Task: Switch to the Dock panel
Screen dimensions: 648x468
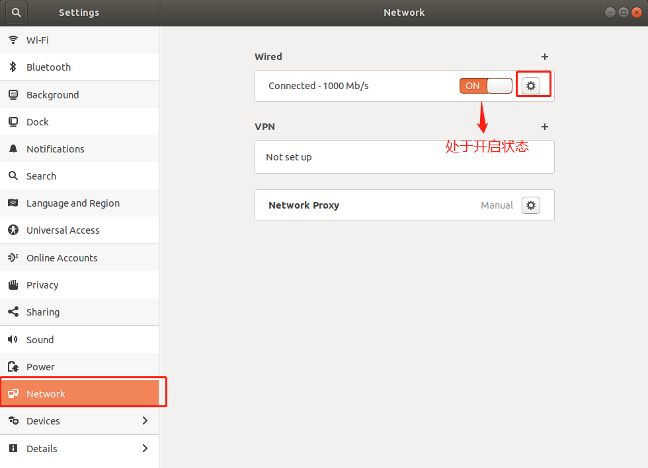Action: (x=79, y=121)
